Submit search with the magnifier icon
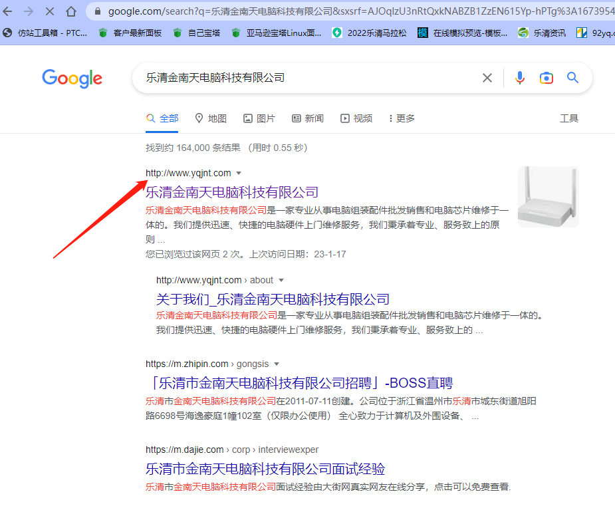Image resolution: width=615 pixels, height=522 pixels. (x=572, y=78)
